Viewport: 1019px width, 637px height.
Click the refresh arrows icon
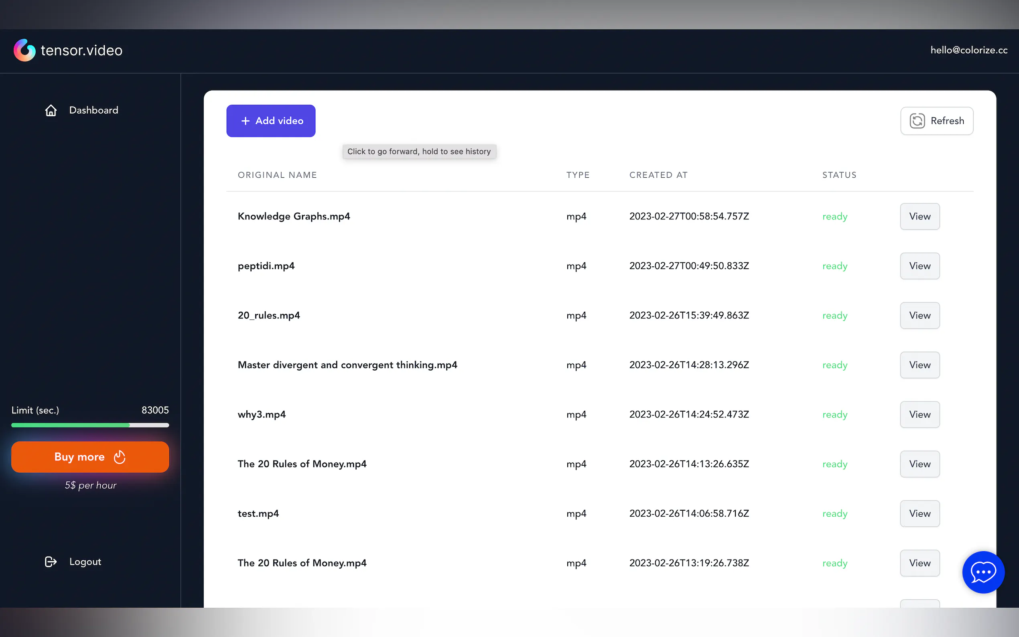pos(917,121)
